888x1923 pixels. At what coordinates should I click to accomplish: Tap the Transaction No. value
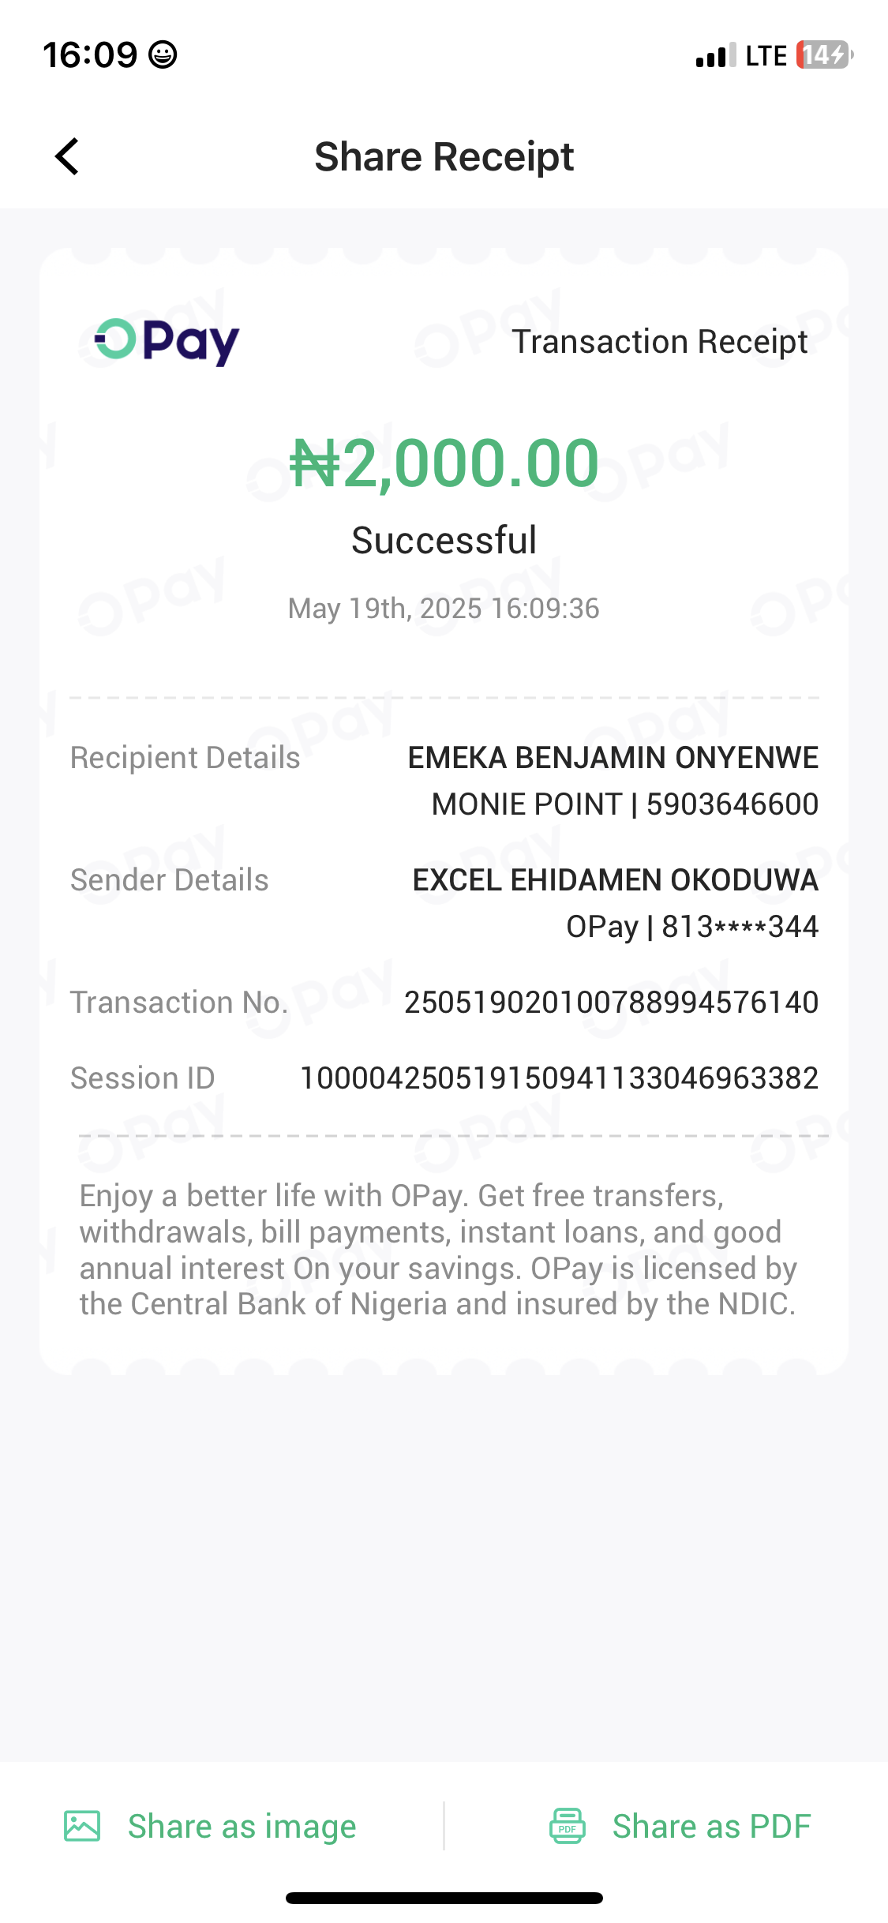tap(611, 1003)
